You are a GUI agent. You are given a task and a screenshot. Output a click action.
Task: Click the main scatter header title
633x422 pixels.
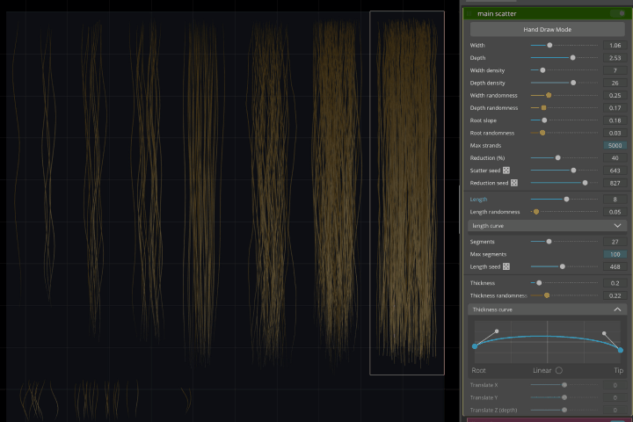pyautogui.click(x=497, y=14)
